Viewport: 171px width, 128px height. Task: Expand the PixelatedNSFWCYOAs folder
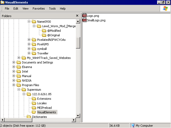[29, 40]
